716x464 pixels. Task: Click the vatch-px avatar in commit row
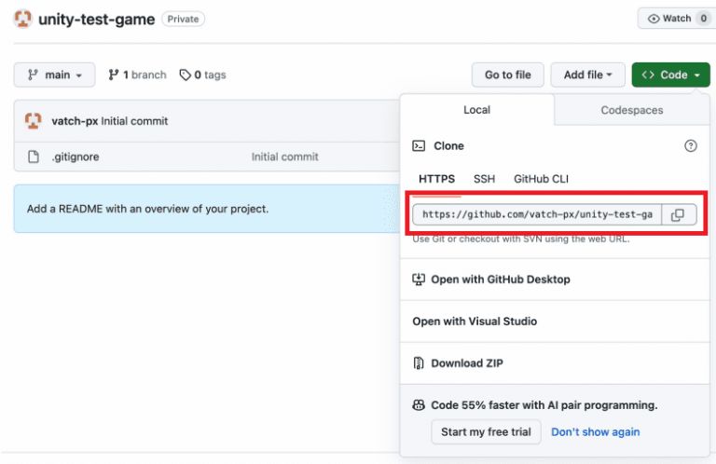pyautogui.click(x=33, y=121)
